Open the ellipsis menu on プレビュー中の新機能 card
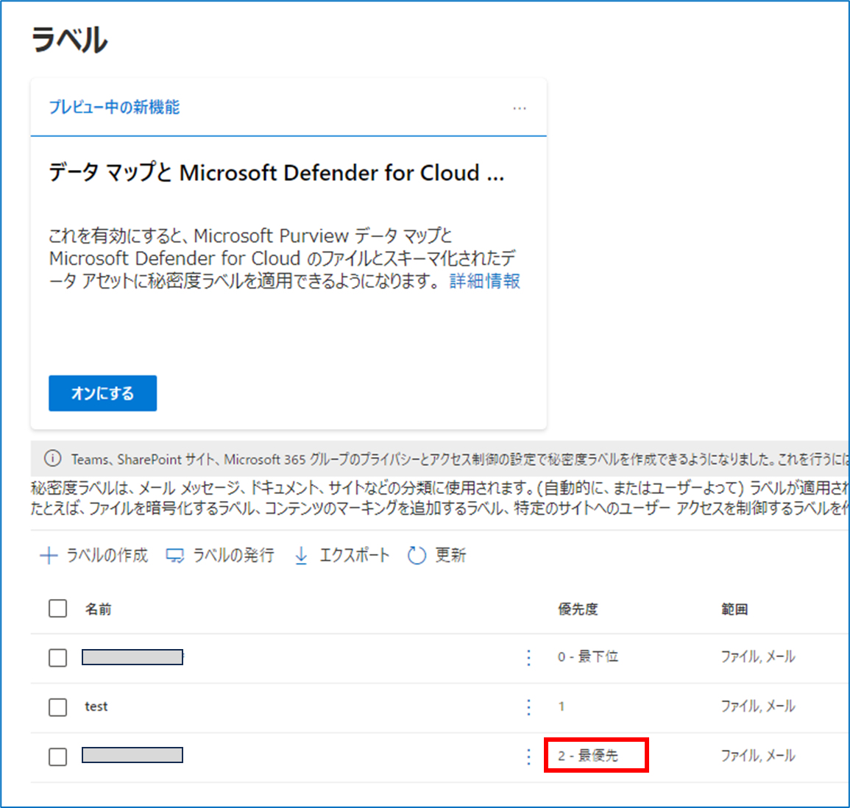850x808 pixels. tap(520, 108)
